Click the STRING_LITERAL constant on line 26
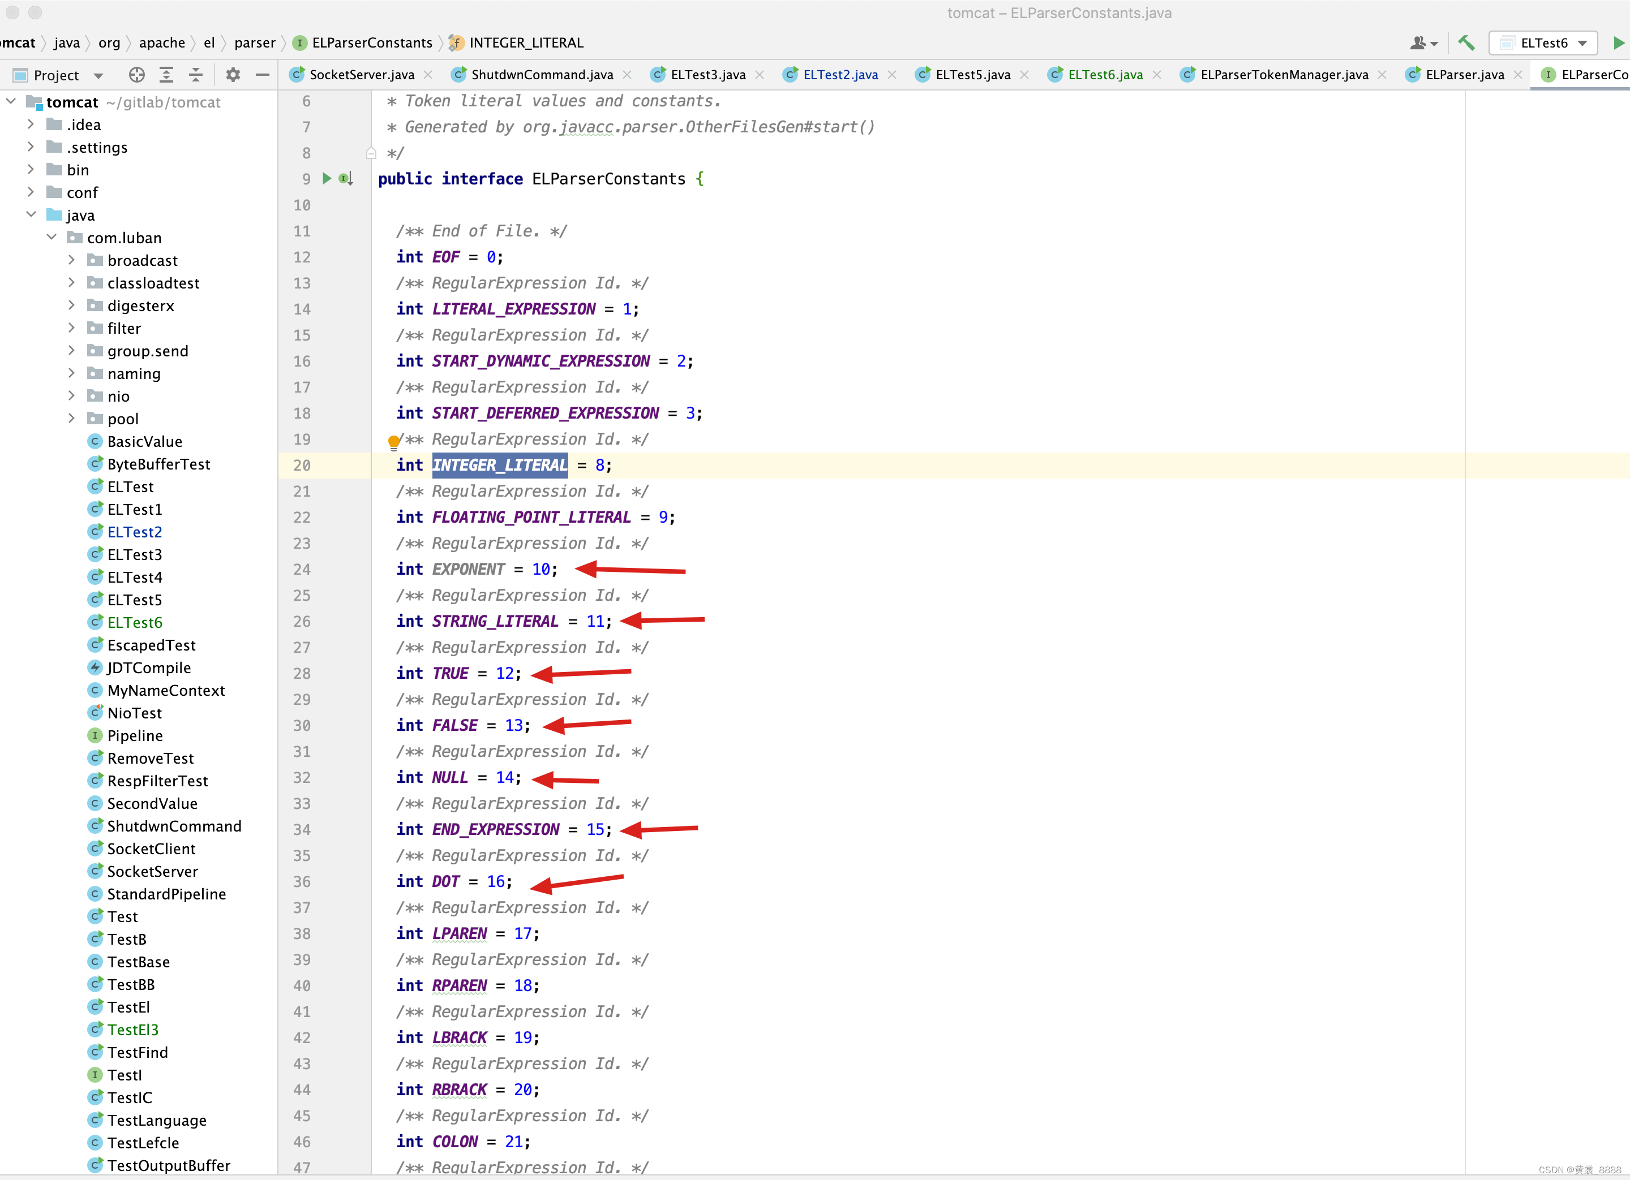 point(495,621)
